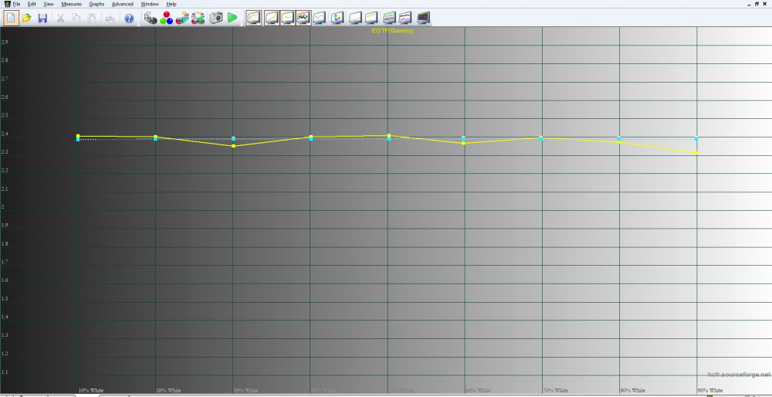Open help via the blue question mark icon
The width and height of the screenshot is (772, 397).
(x=129, y=17)
